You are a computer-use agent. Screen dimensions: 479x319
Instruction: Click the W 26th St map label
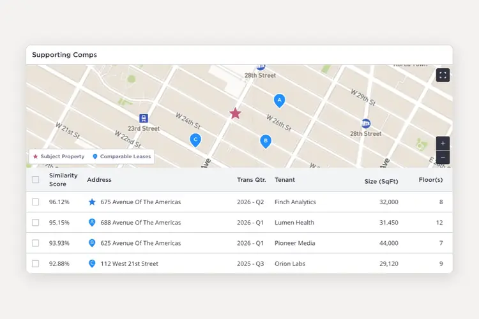pyautogui.click(x=278, y=122)
